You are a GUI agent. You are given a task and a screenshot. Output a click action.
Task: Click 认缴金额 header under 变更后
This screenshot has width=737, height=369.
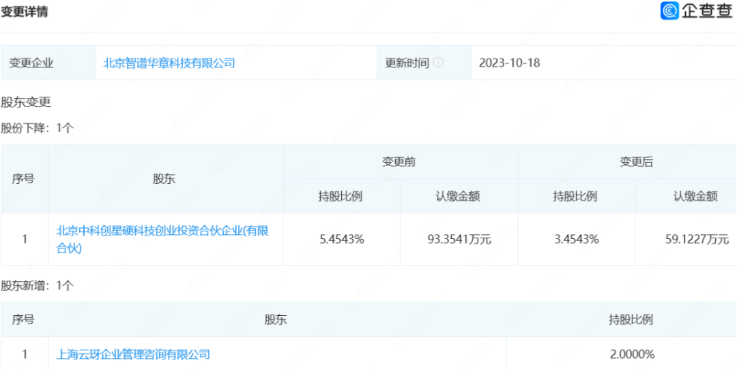pos(695,197)
